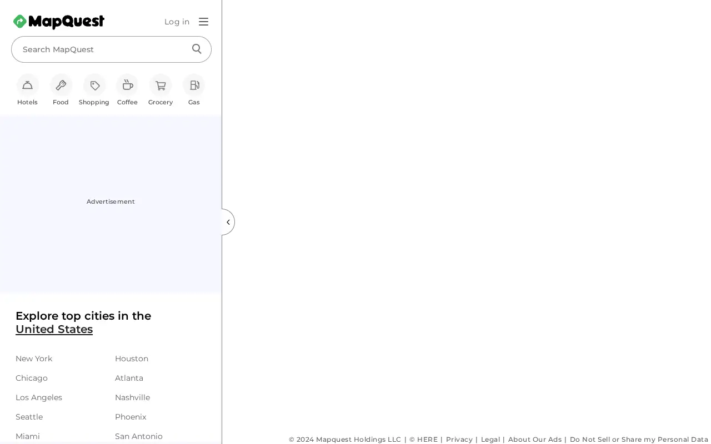Click the MapQuest logo
The width and height of the screenshot is (711, 444).
click(x=59, y=22)
